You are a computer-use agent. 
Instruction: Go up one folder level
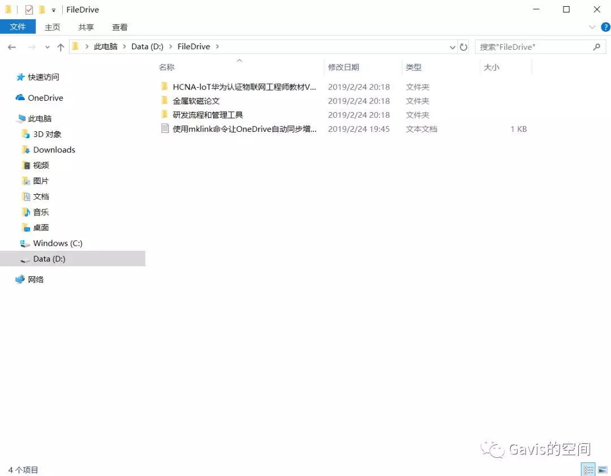click(x=61, y=47)
